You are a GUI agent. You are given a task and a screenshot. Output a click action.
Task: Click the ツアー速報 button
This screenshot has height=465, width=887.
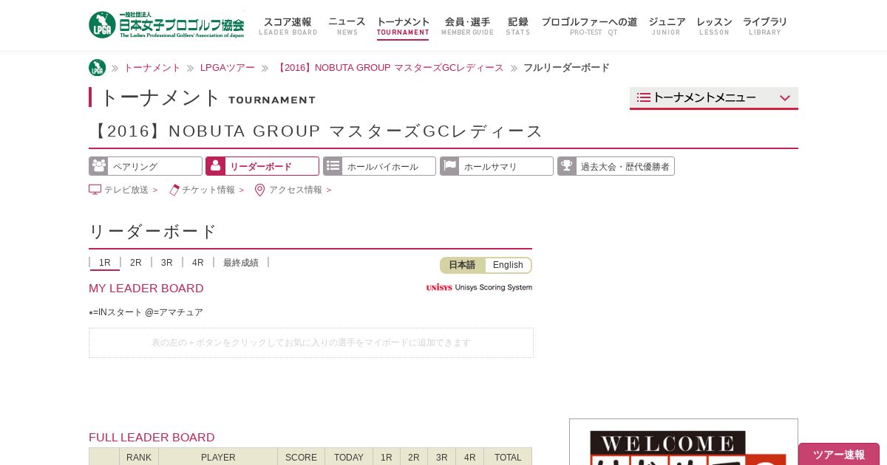[x=839, y=454]
